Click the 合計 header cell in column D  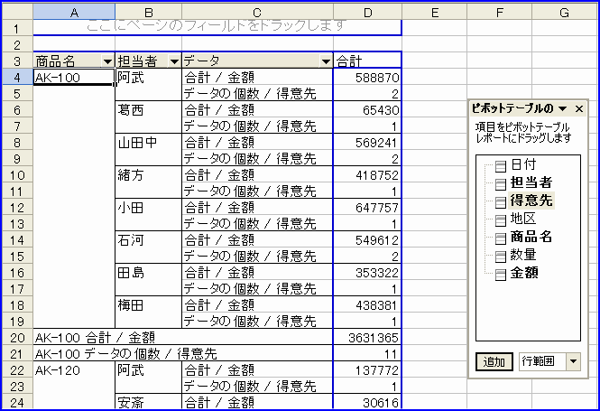(x=367, y=61)
